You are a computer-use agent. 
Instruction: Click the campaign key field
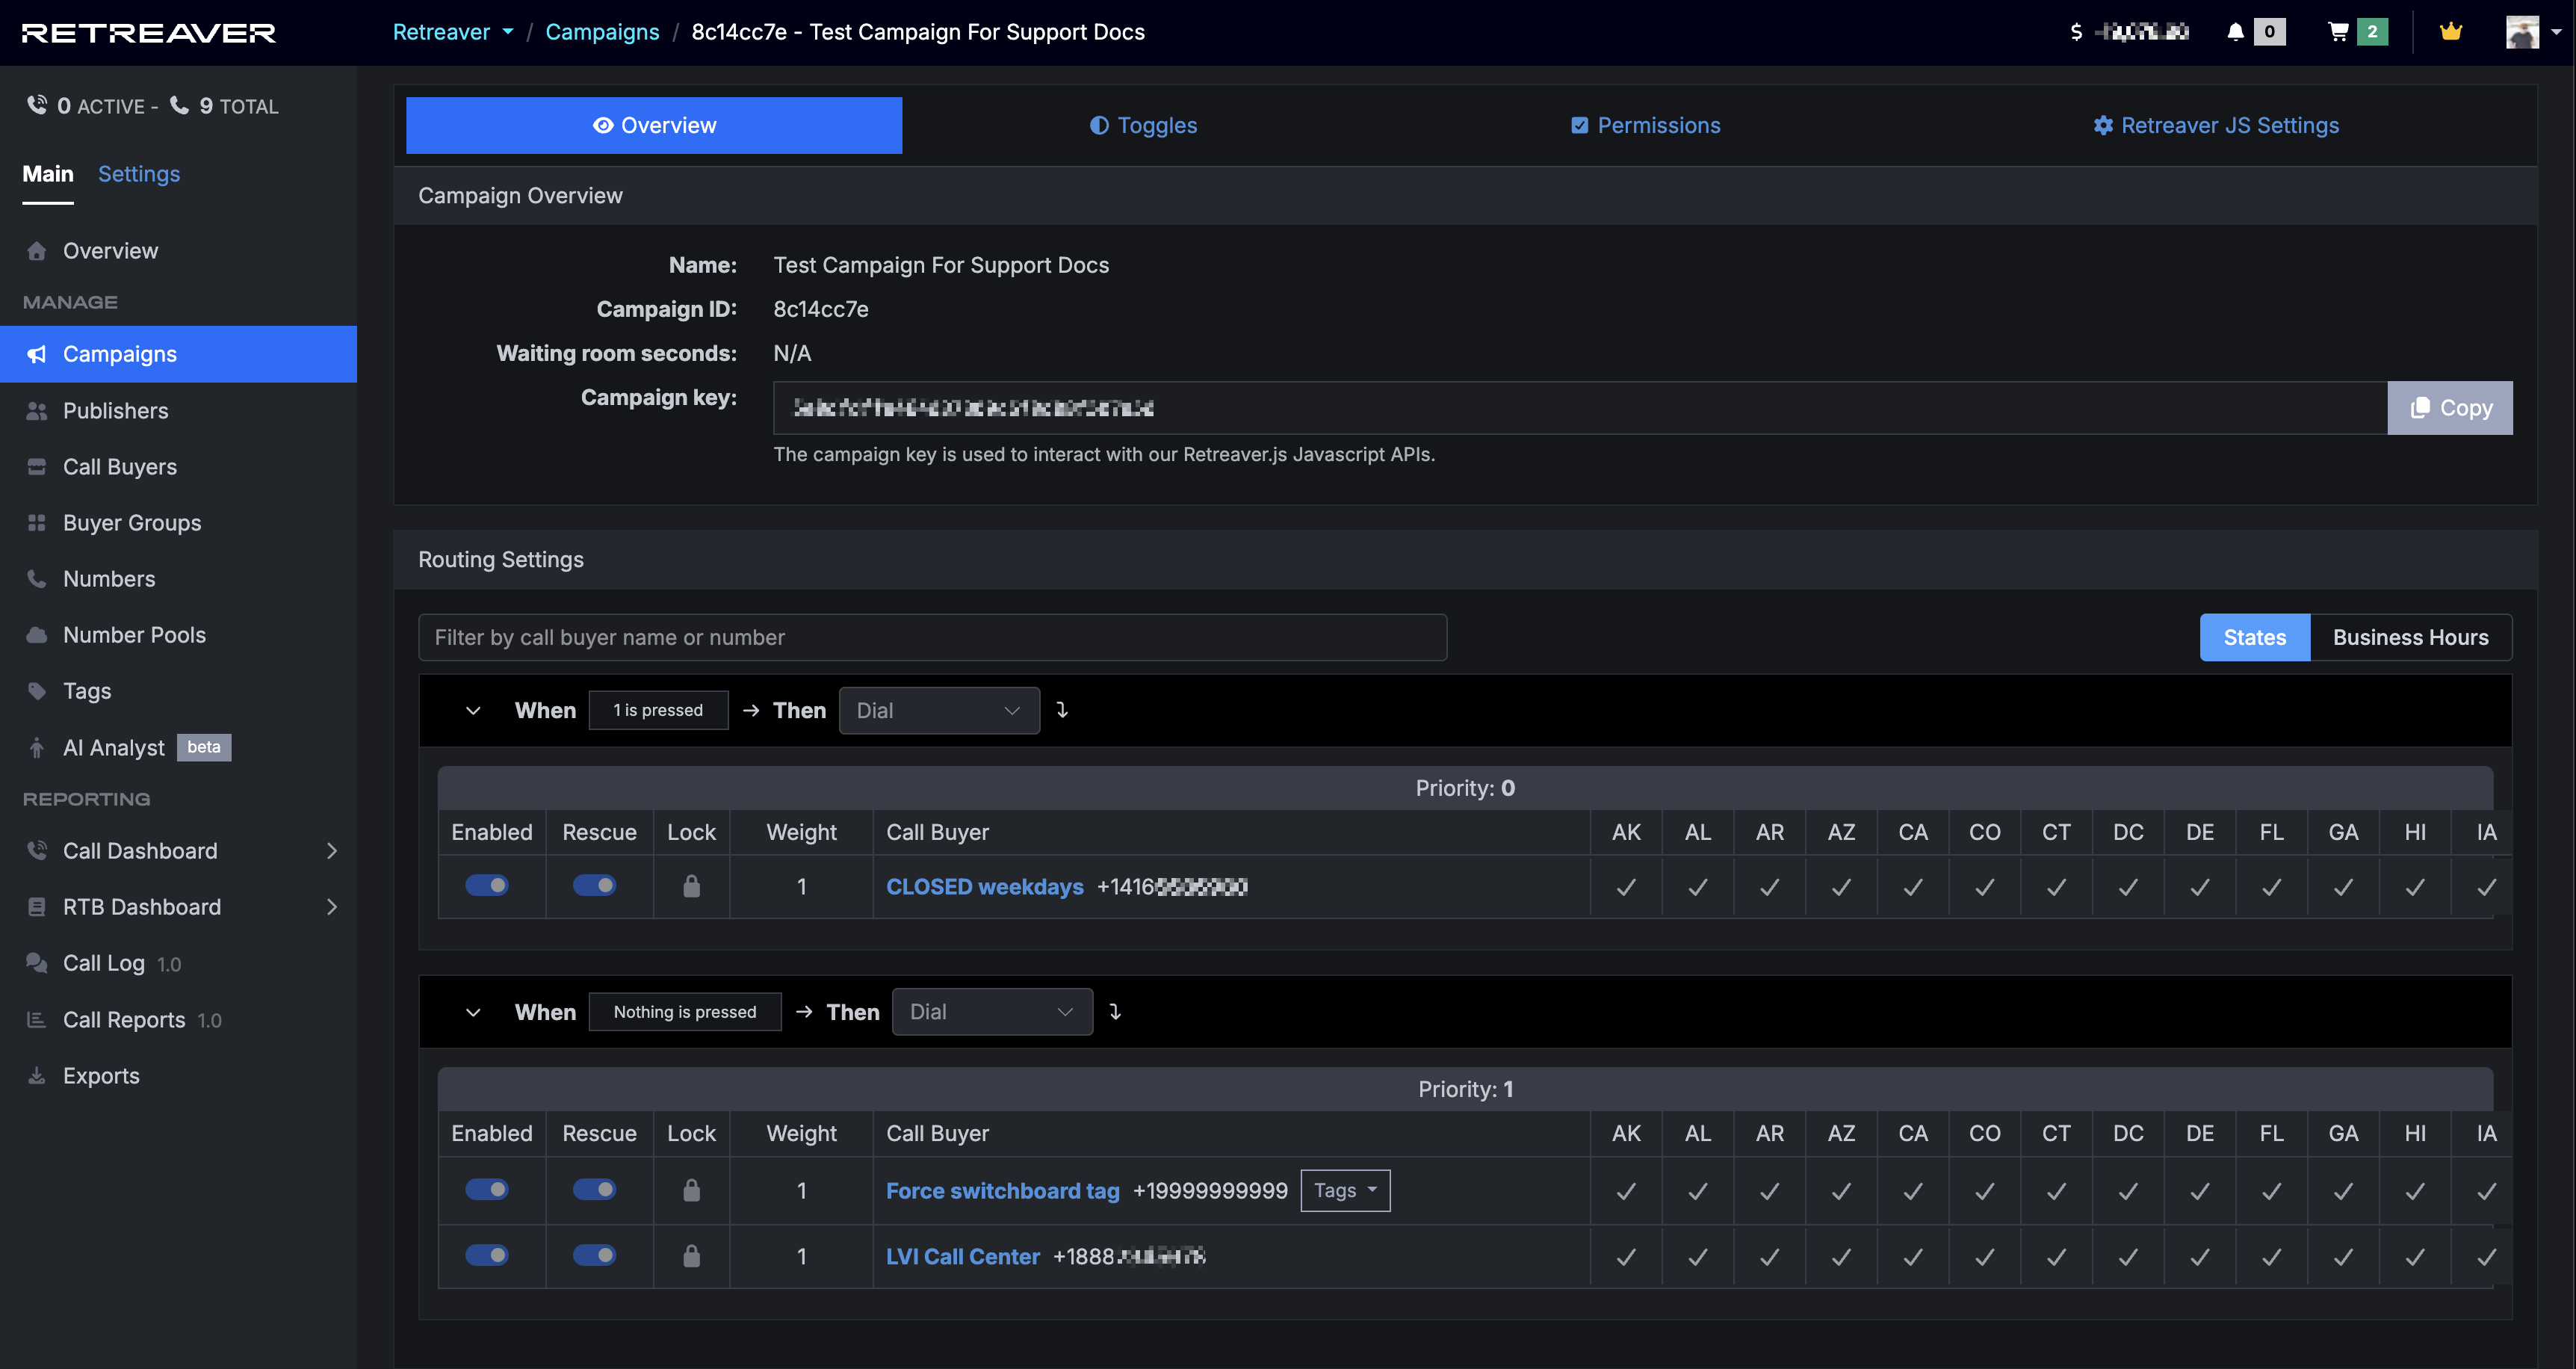pyautogui.click(x=1580, y=408)
